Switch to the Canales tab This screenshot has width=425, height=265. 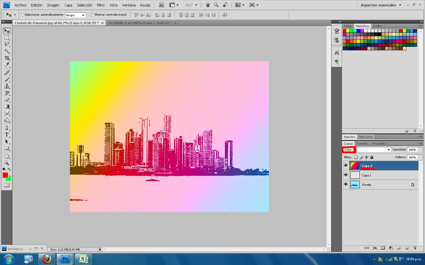pyautogui.click(x=362, y=143)
